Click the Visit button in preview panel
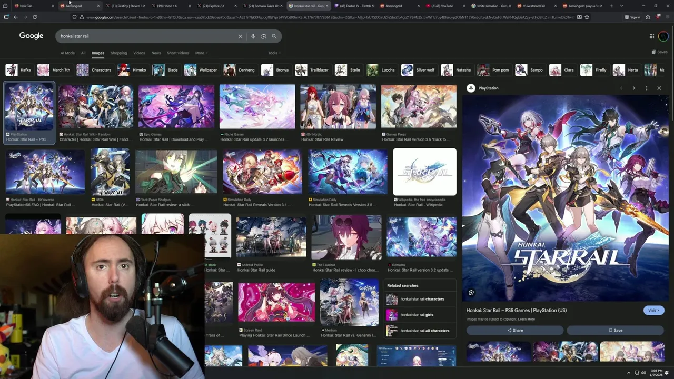 (653, 310)
